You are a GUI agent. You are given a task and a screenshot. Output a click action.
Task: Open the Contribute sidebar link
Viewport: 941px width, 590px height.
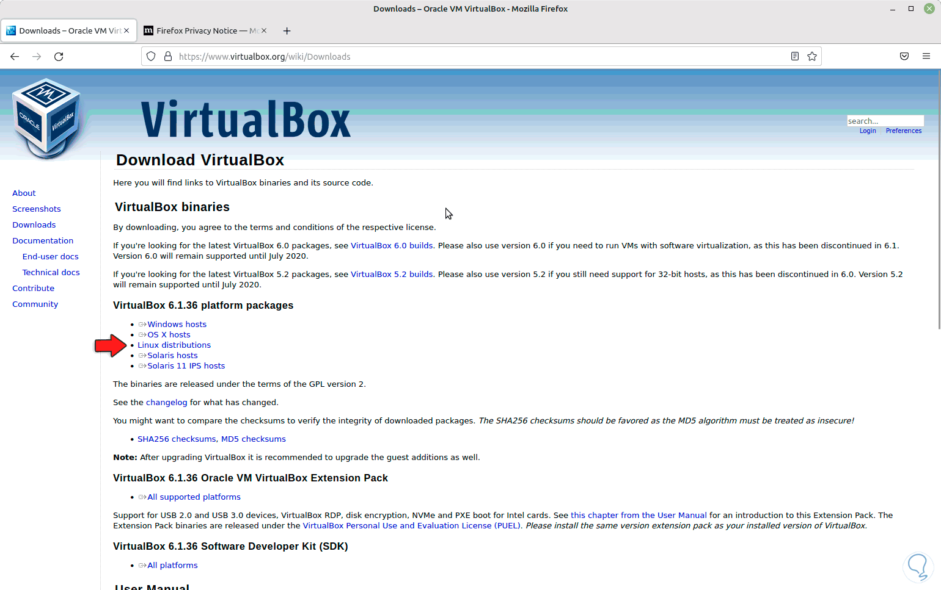coord(34,289)
